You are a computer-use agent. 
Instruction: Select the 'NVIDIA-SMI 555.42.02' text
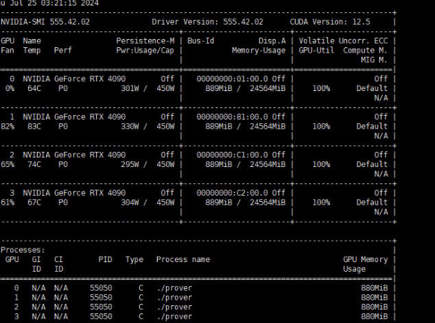coord(45,22)
